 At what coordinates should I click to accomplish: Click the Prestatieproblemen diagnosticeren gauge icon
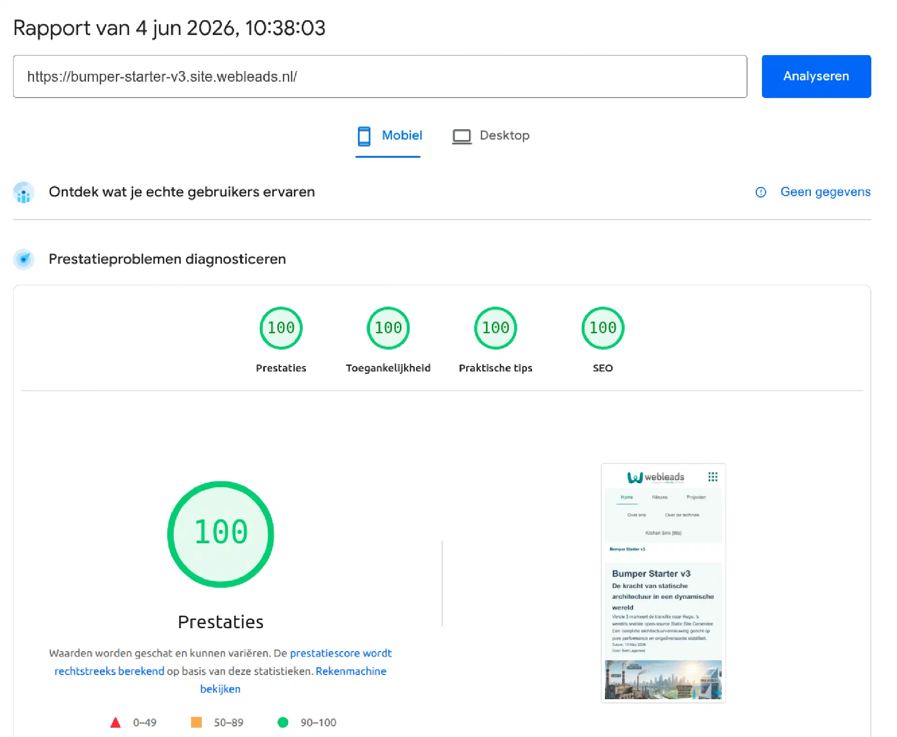coord(23,259)
